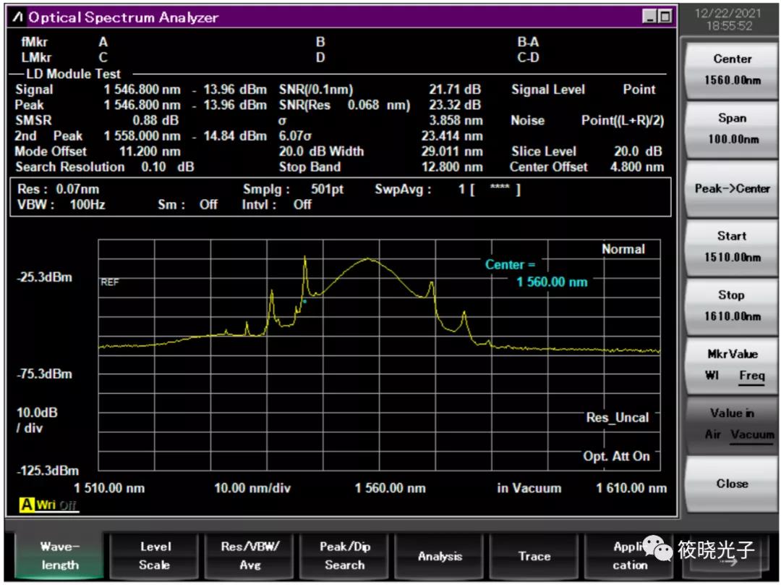Edit the Stop wavelength 1610.00nm value
Image resolution: width=781 pixels, height=585 pixels.
pyautogui.click(x=732, y=306)
